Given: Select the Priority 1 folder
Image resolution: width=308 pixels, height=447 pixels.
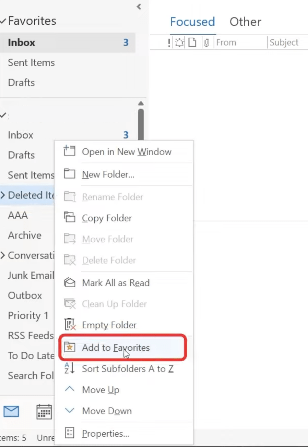Looking at the screenshot, I should (x=27, y=315).
